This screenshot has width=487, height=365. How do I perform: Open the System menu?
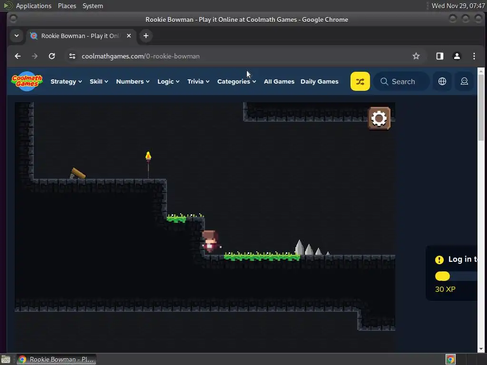pos(93,6)
